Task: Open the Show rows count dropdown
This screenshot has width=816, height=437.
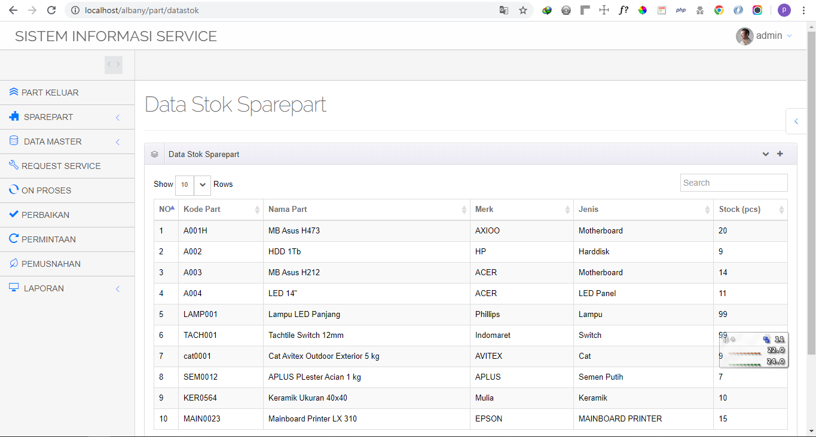Action: coord(192,185)
